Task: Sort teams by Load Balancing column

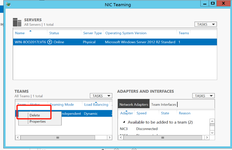Action: (x=96, y=105)
